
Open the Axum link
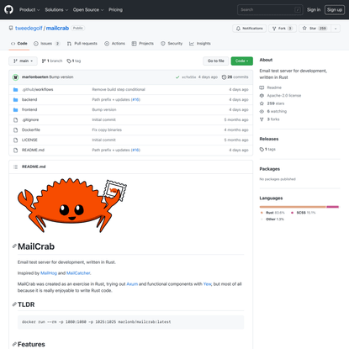pyautogui.click(x=132, y=284)
